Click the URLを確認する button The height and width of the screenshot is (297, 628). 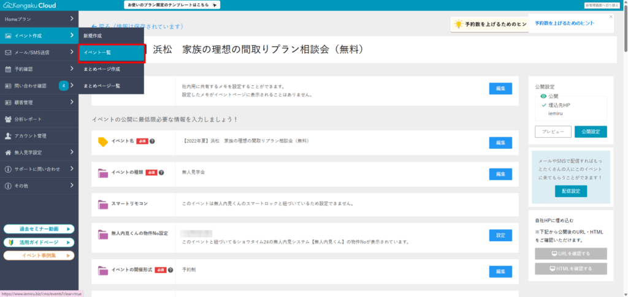[571, 254]
